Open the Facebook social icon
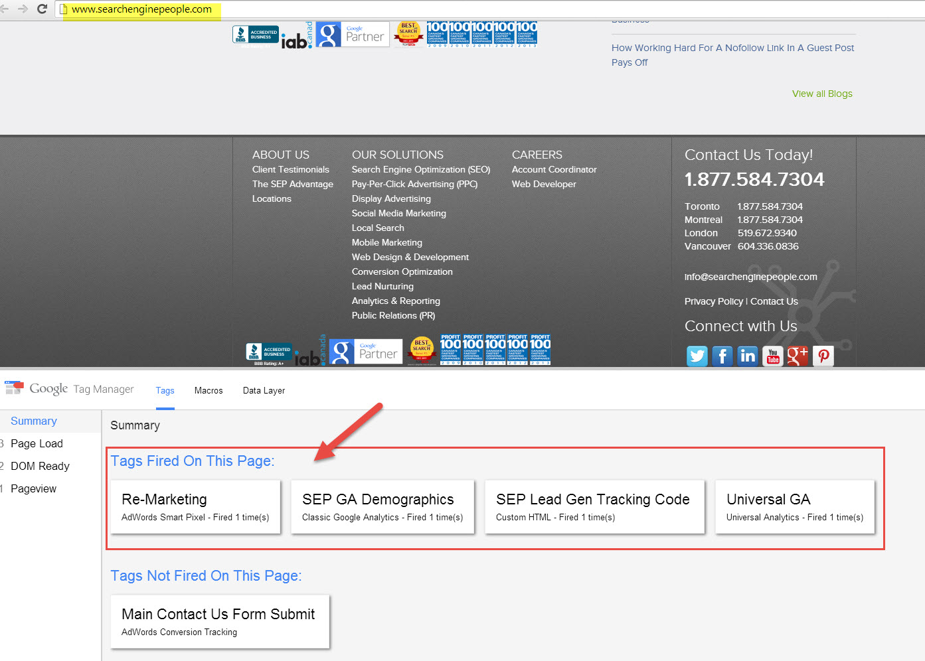This screenshot has height=661, width=925. pos(722,356)
